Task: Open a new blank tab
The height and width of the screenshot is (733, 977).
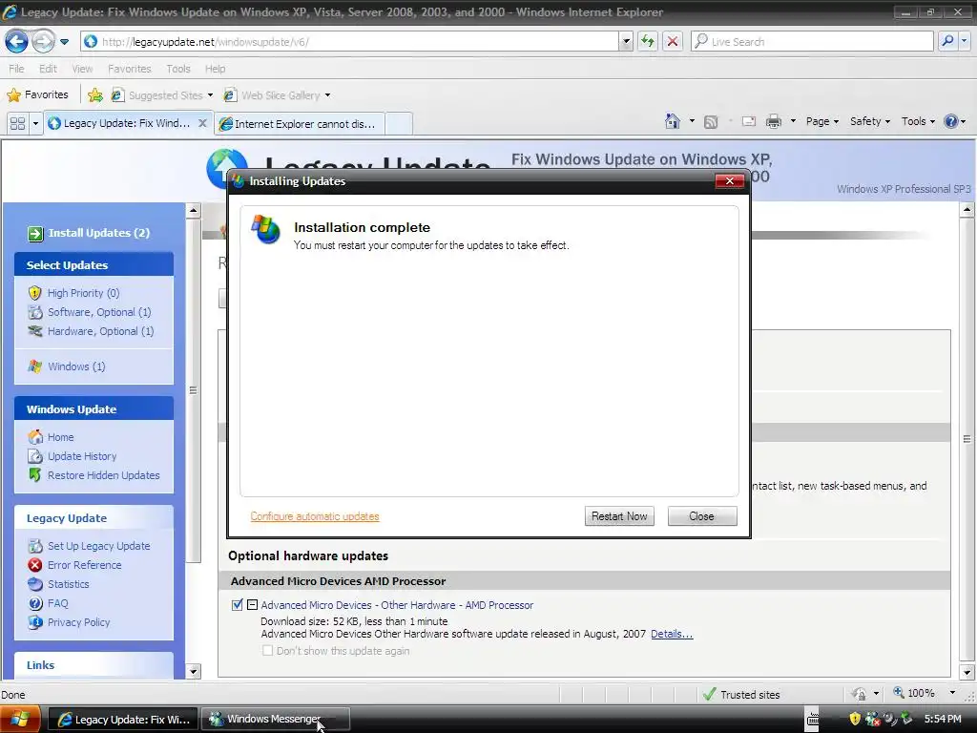Action: pos(399,123)
